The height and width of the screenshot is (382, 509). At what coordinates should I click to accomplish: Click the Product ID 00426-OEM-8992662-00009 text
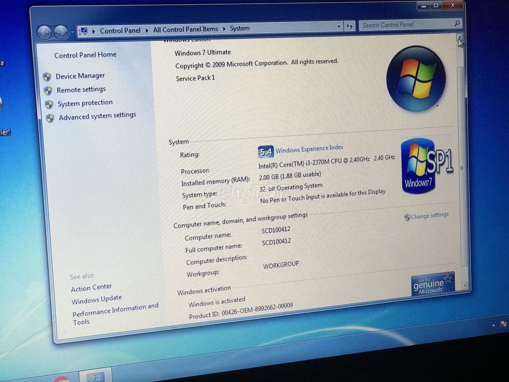click(x=241, y=311)
